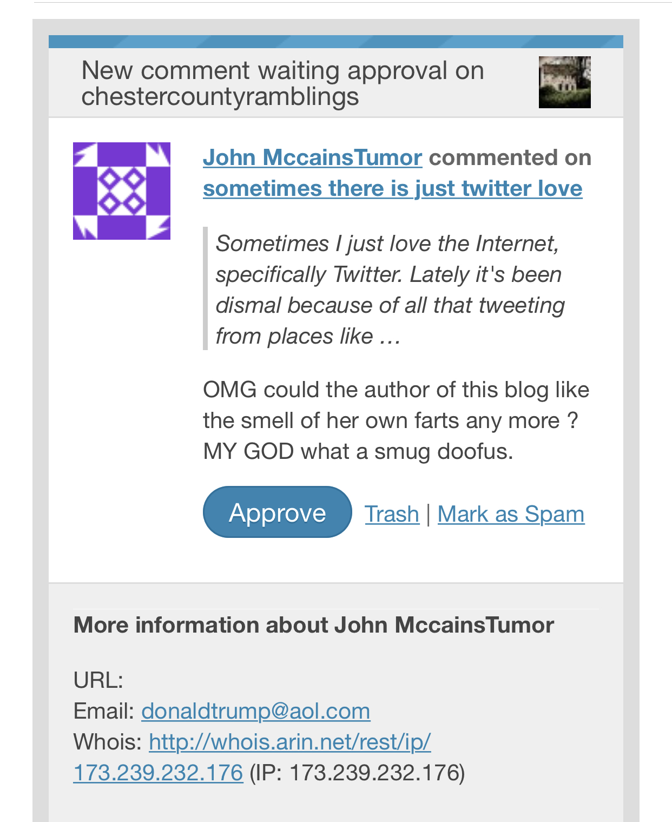Open John MccainsTumor commenter profile link
This screenshot has width=672, height=822.
click(312, 157)
